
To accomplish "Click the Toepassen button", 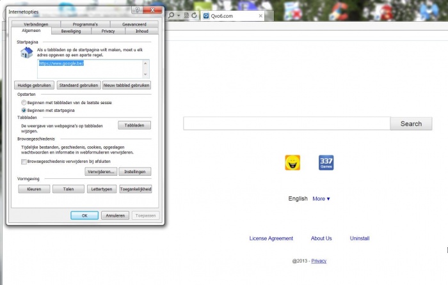I will click(146, 216).
